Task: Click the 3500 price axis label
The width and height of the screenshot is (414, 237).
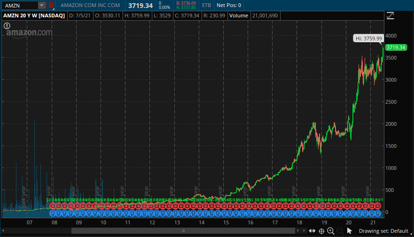Action: [391, 58]
